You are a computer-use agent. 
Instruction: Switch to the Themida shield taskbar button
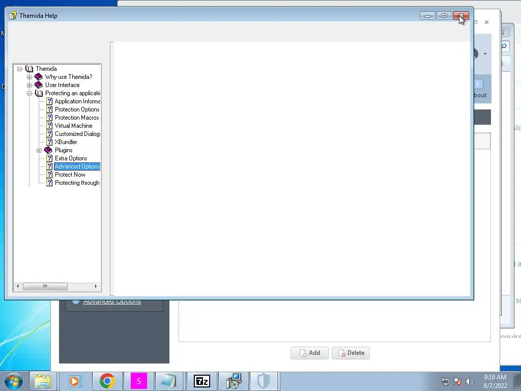coord(264,381)
